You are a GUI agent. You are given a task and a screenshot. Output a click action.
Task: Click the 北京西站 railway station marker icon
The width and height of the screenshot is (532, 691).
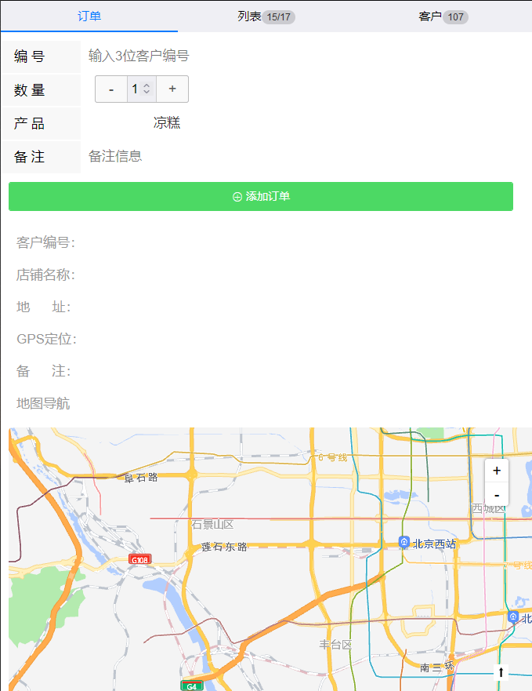[404, 543]
